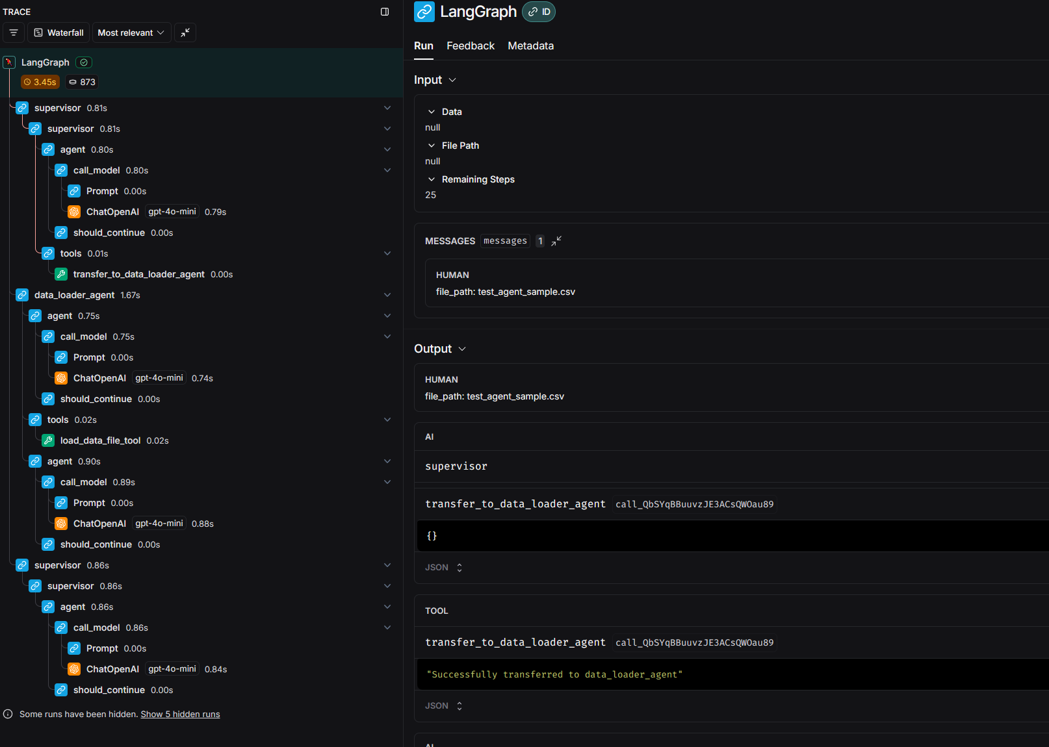The width and height of the screenshot is (1049, 747).
Task: Collapse the top supervisor 0.81s run
Action: pos(387,108)
